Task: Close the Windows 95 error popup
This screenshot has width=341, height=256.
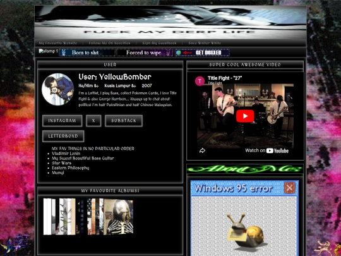Action: point(290,188)
